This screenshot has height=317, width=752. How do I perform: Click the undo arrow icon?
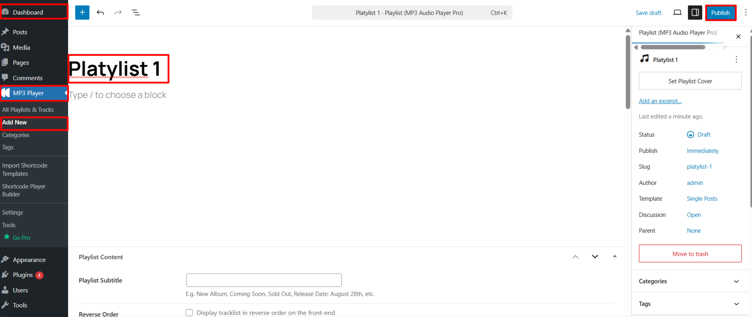(100, 13)
